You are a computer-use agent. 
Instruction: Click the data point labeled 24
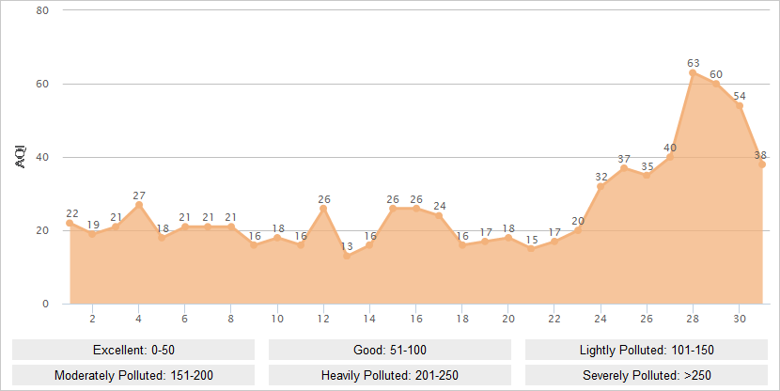pyautogui.click(x=439, y=215)
